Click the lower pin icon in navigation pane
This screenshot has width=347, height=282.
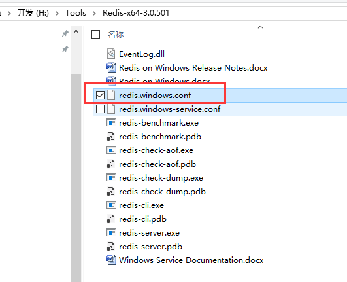pos(65,49)
